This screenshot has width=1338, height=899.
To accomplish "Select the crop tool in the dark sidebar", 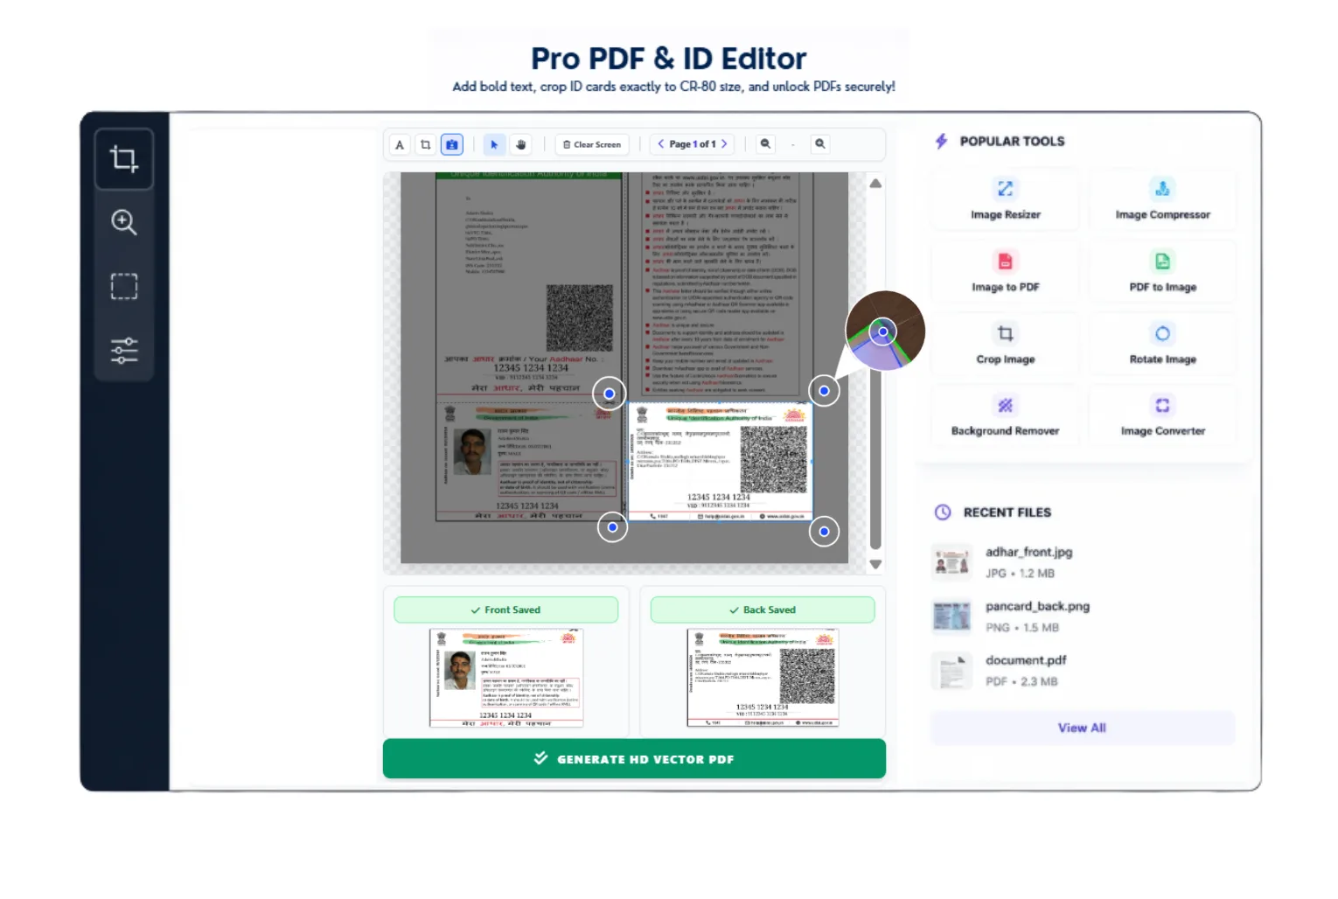I will click(123, 159).
